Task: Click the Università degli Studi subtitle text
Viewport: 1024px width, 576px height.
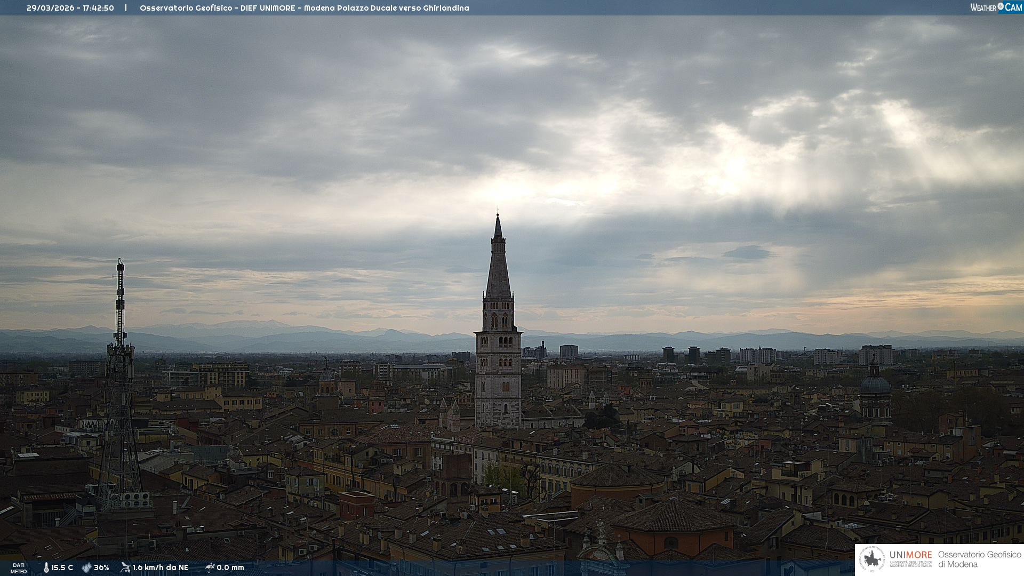Action: click(910, 564)
